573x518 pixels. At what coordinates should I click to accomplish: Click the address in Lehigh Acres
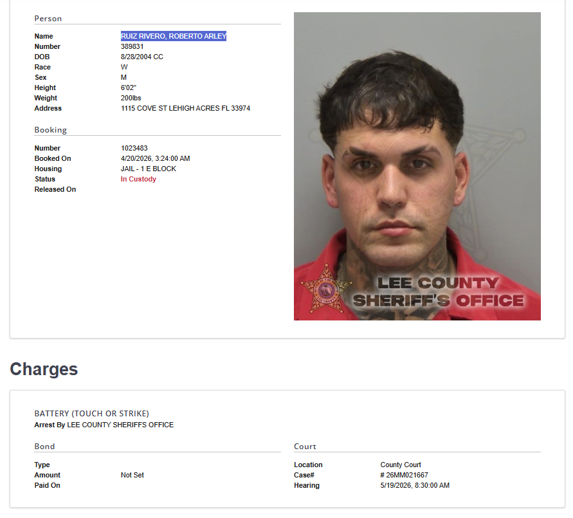(x=186, y=108)
